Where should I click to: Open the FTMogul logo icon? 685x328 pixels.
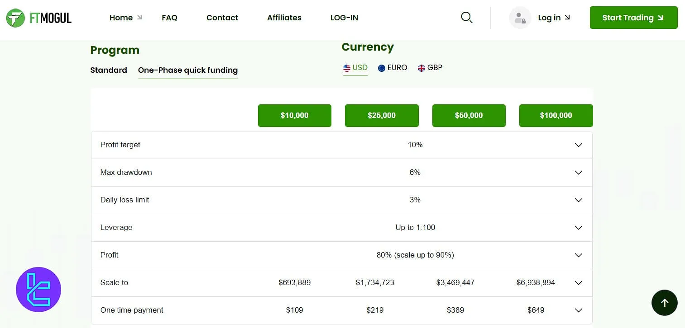tap(15, 18)
